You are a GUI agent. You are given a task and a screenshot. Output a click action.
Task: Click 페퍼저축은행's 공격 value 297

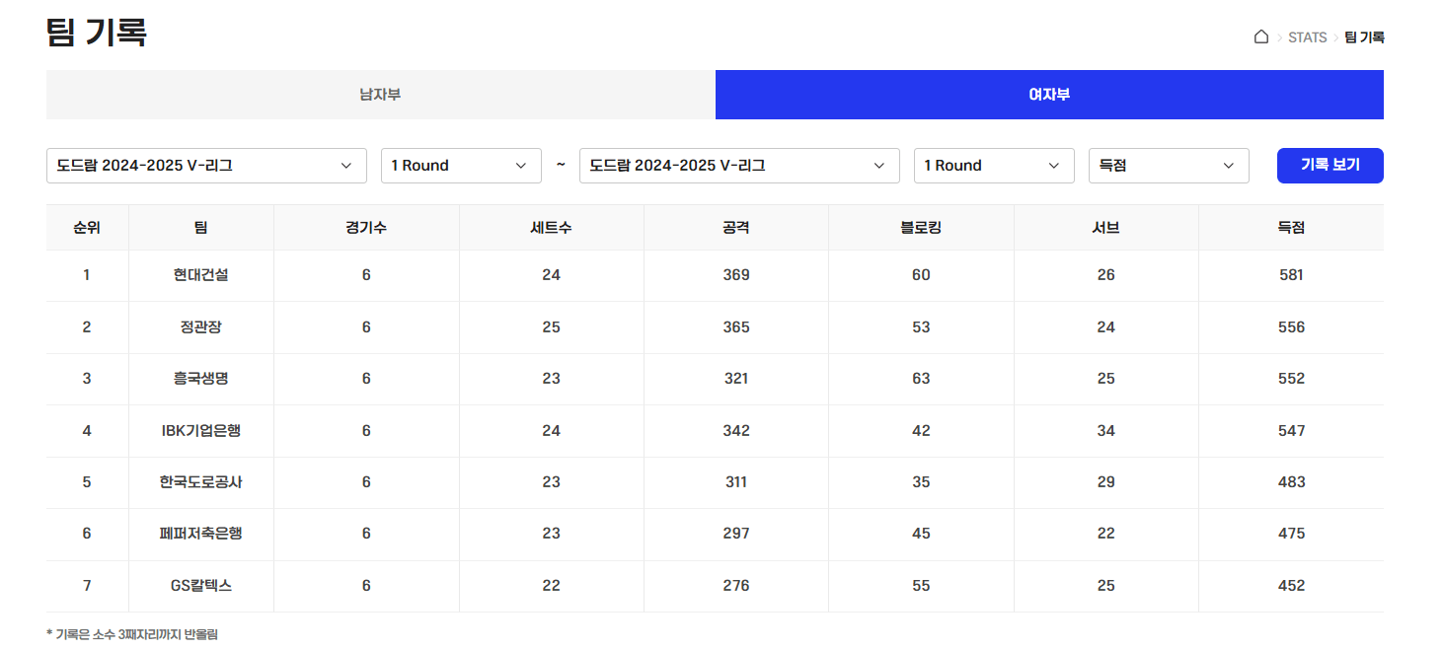coord(736,534)
